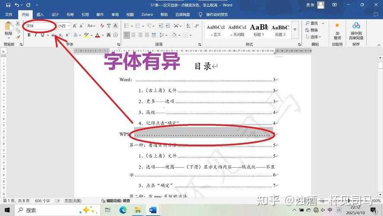
Task: Open the Edge browser in the taskbar
Action: point(123,210)
